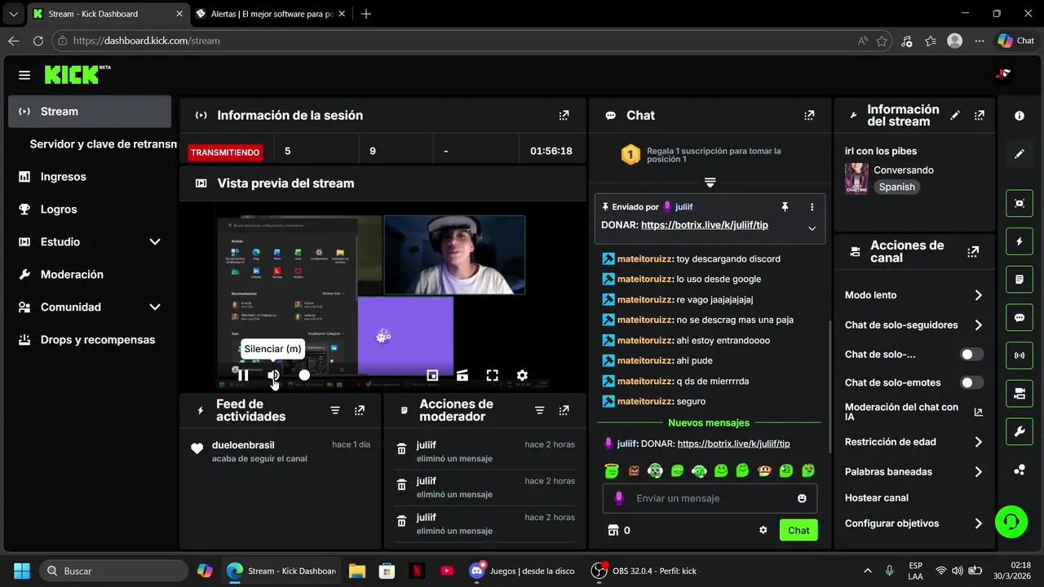Open the stream preview settings gear

(x=522, y=375)
